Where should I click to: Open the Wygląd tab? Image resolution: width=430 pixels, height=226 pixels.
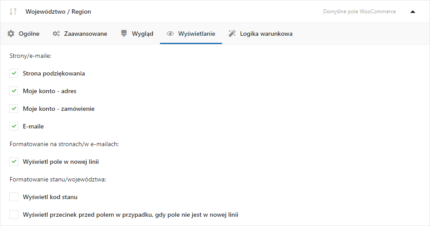click(x=137, y=34)
